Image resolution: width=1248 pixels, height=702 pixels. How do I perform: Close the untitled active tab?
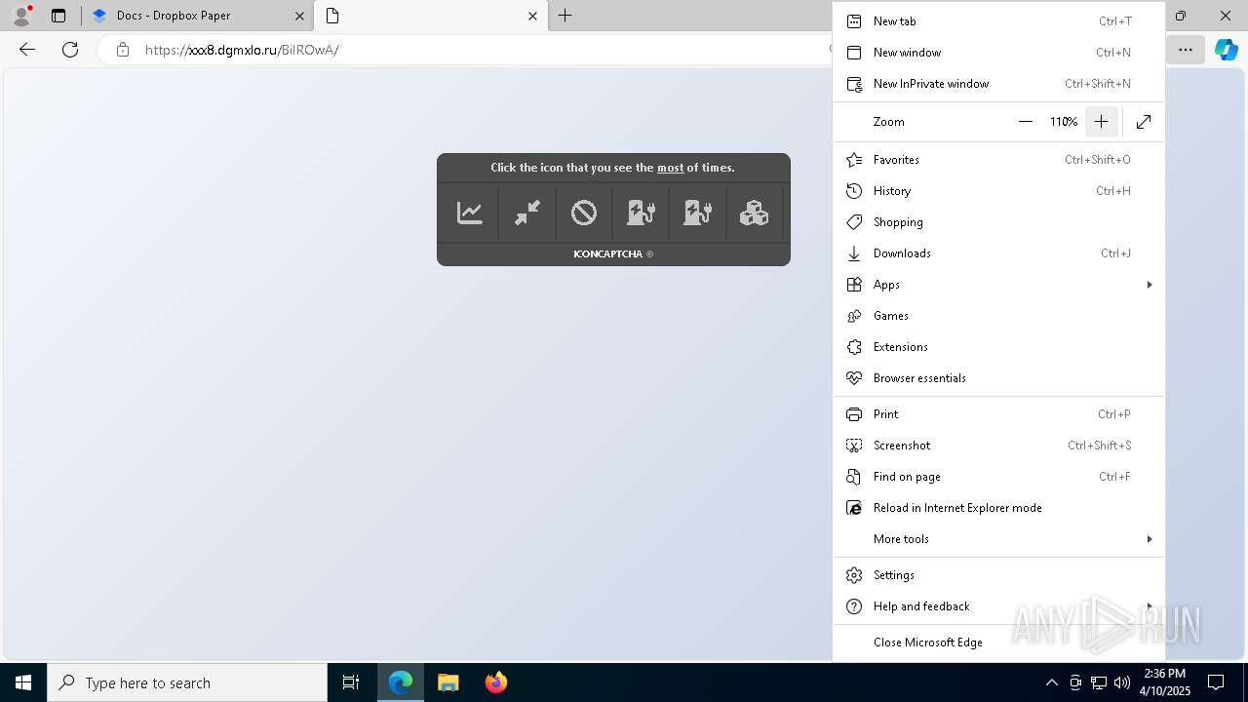(x=532, y=16)
